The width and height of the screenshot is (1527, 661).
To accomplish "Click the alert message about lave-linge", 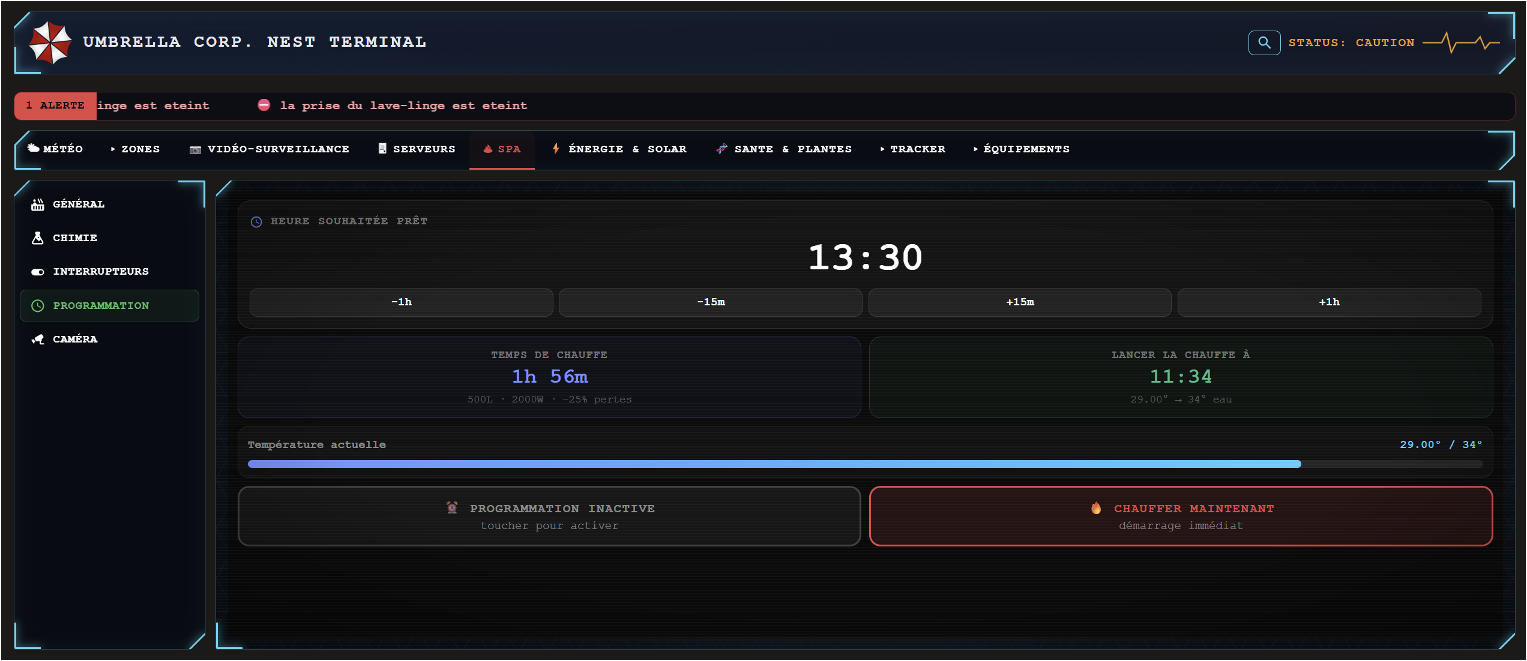I will pos(403,106).
